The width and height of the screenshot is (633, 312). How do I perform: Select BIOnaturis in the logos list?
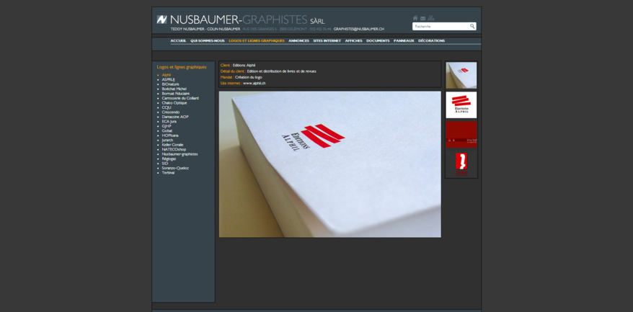click(170, 84)
